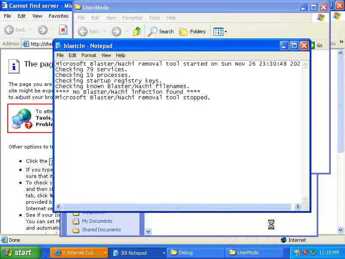Image resolution: width=345 pixels, height=259 pixels.
Task: Click Done status icon in status bar
Action: tap(4, 240)
